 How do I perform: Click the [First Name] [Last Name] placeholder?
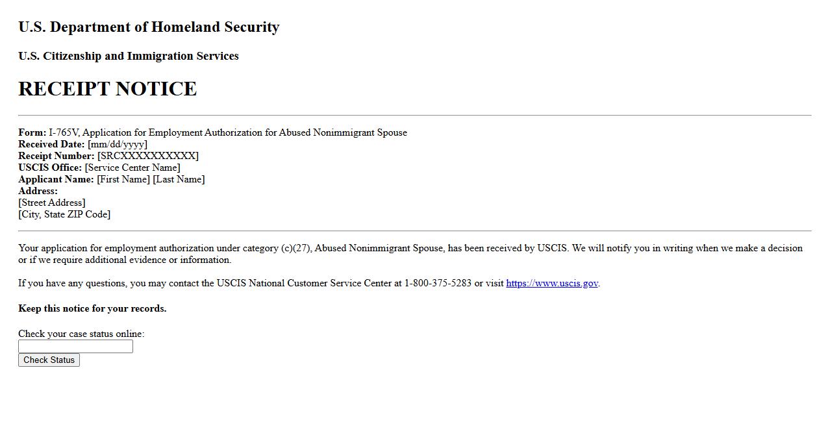(151, 179)
